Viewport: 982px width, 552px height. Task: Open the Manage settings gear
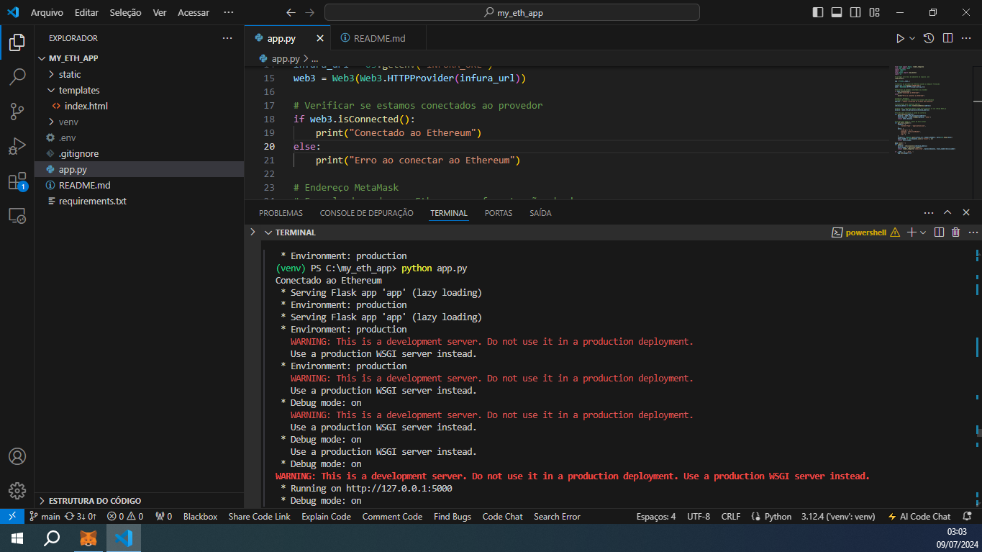coord(17,491)
